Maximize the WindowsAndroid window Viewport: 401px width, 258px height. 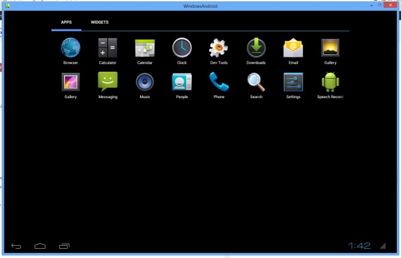(380, 5)
